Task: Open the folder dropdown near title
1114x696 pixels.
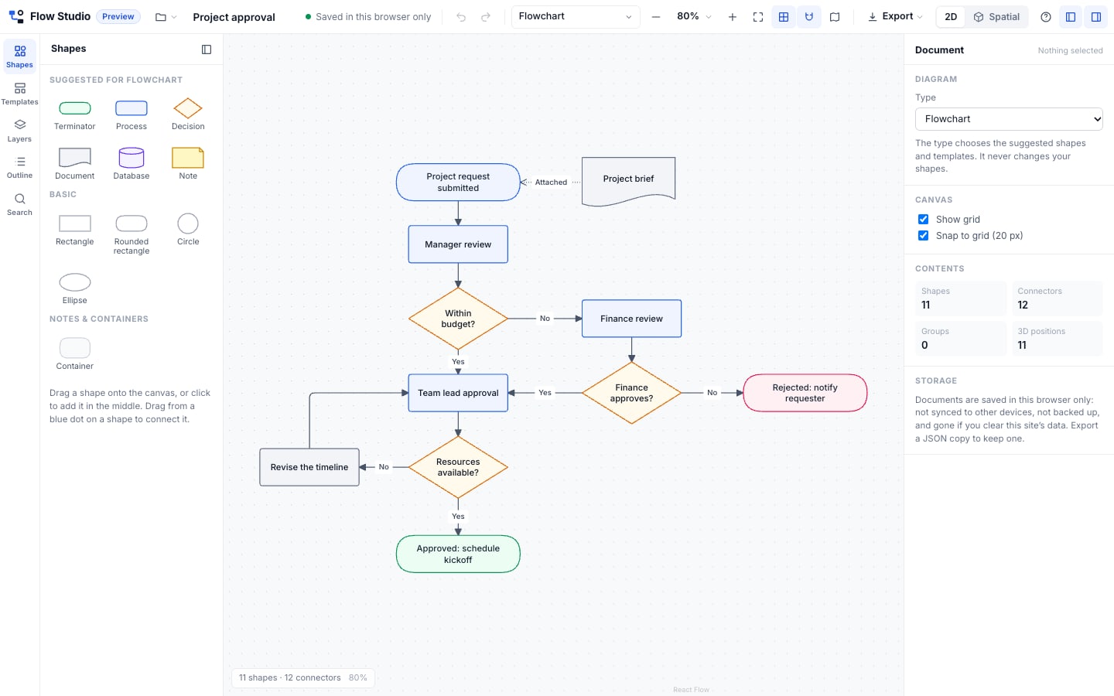Action: pyautogui.click(x=166, y=17)
